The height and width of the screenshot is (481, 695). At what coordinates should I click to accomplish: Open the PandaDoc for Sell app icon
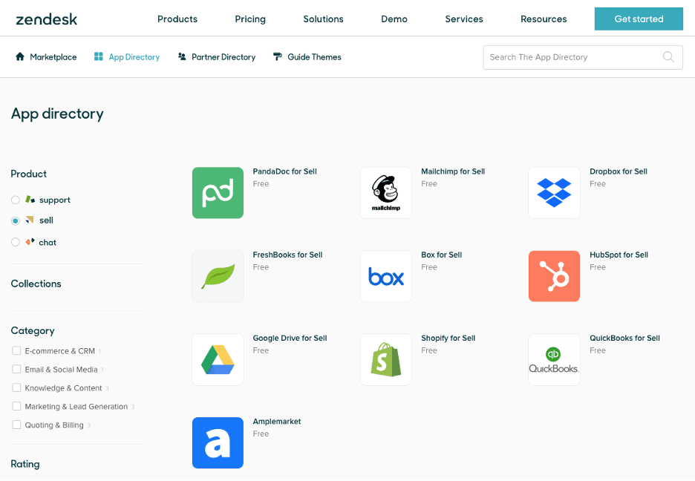coord(218,193)
